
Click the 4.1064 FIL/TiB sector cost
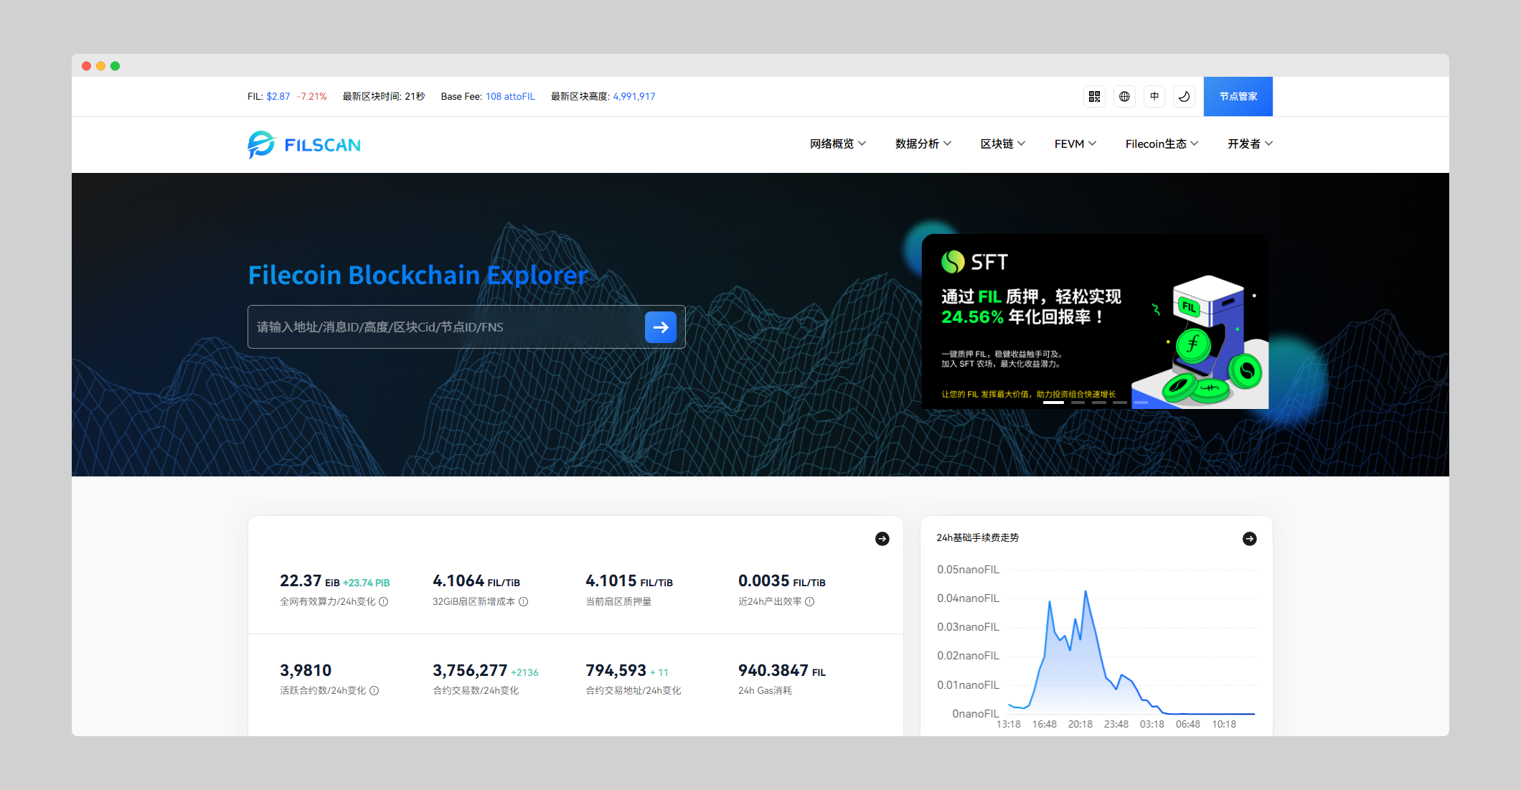click(476, 581)
